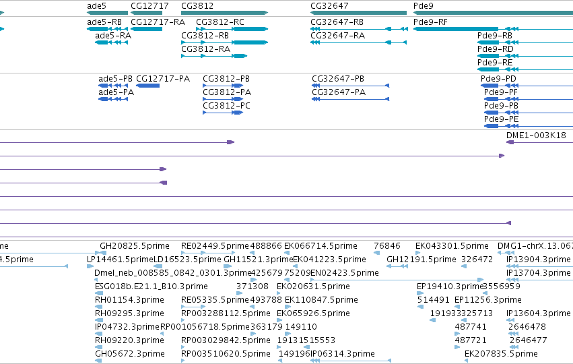573x364 pixels.
Task: Click the CG32647 gene label
Action: (x=329, y=6)
